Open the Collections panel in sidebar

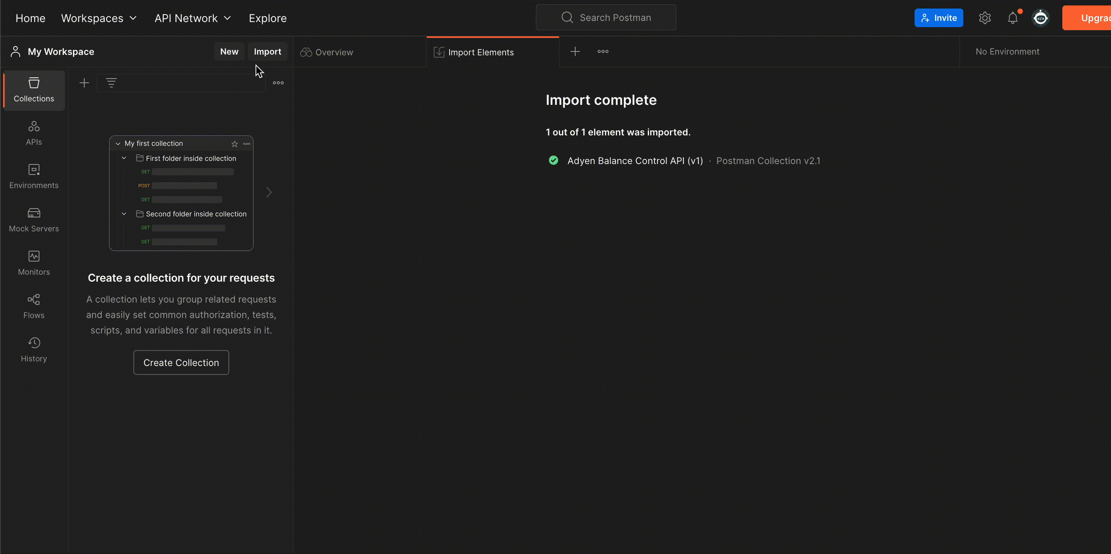click(x=33, y=90)
